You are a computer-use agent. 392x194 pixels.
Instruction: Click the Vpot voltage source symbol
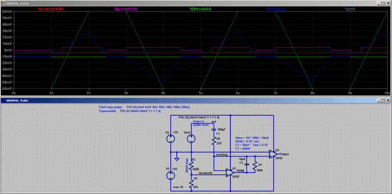(x=192, y=139)
